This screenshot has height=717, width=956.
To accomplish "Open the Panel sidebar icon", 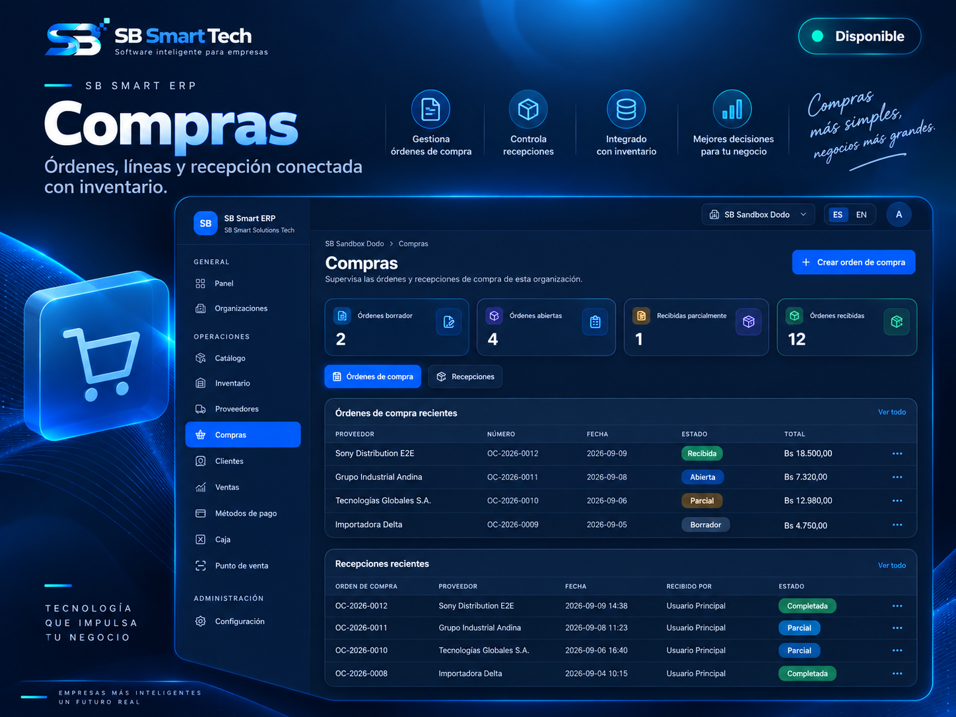I will (200, 283).
